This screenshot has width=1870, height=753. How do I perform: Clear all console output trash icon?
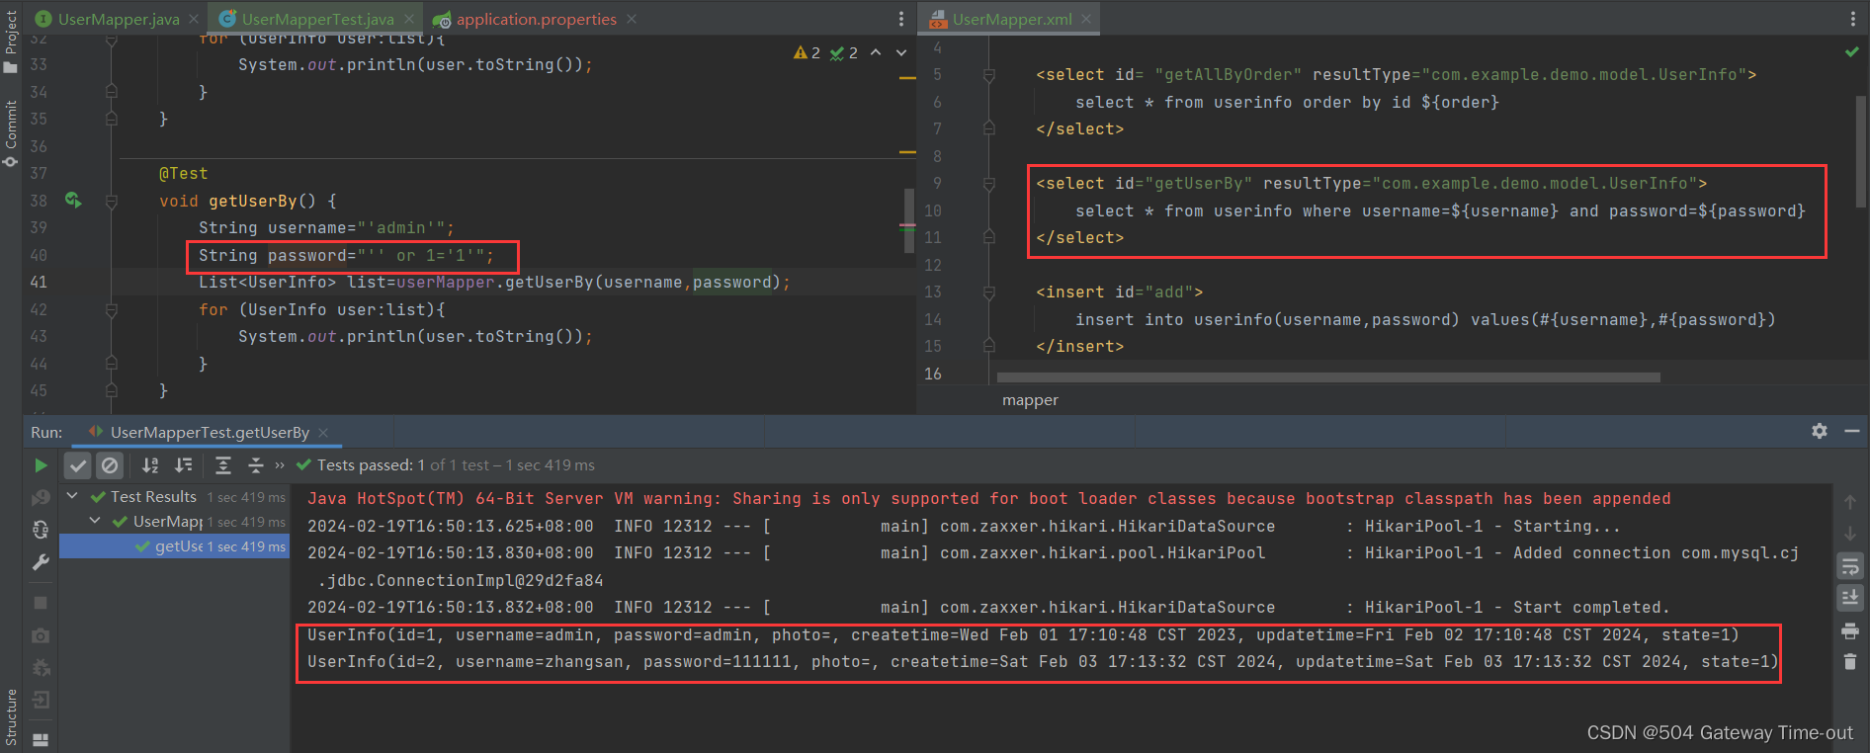[1849, 661]
